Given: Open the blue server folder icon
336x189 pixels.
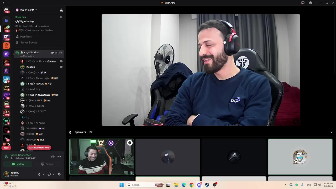Looking at the screenshot, I should [6, 20].
